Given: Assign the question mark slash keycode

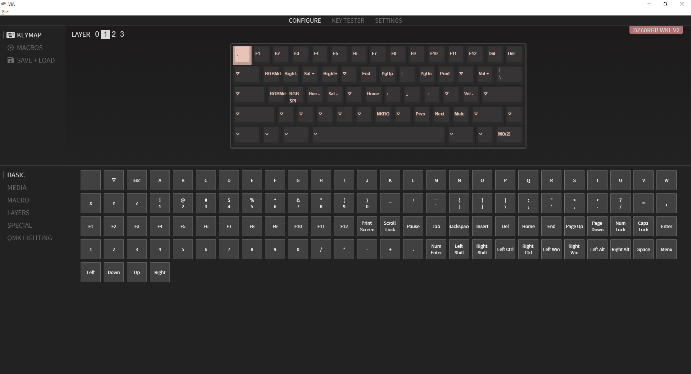Looking at the screenshot, I should pyautogui.click(x=620, y=203).
